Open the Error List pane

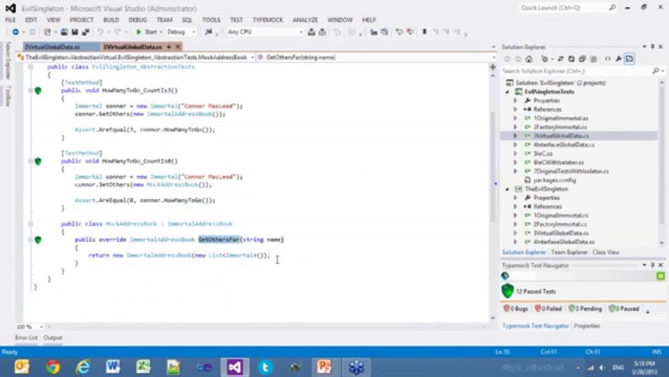[x=26, y=337]
